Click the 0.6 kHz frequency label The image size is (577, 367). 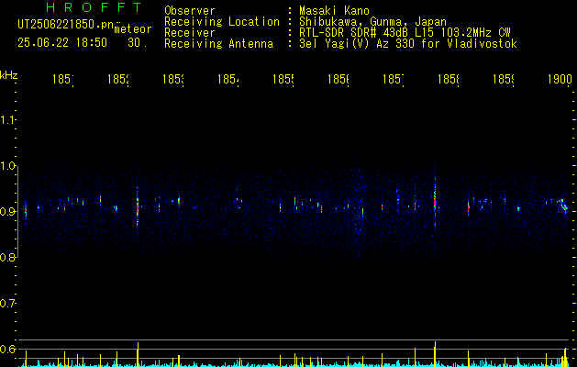(x=7, y=349)
